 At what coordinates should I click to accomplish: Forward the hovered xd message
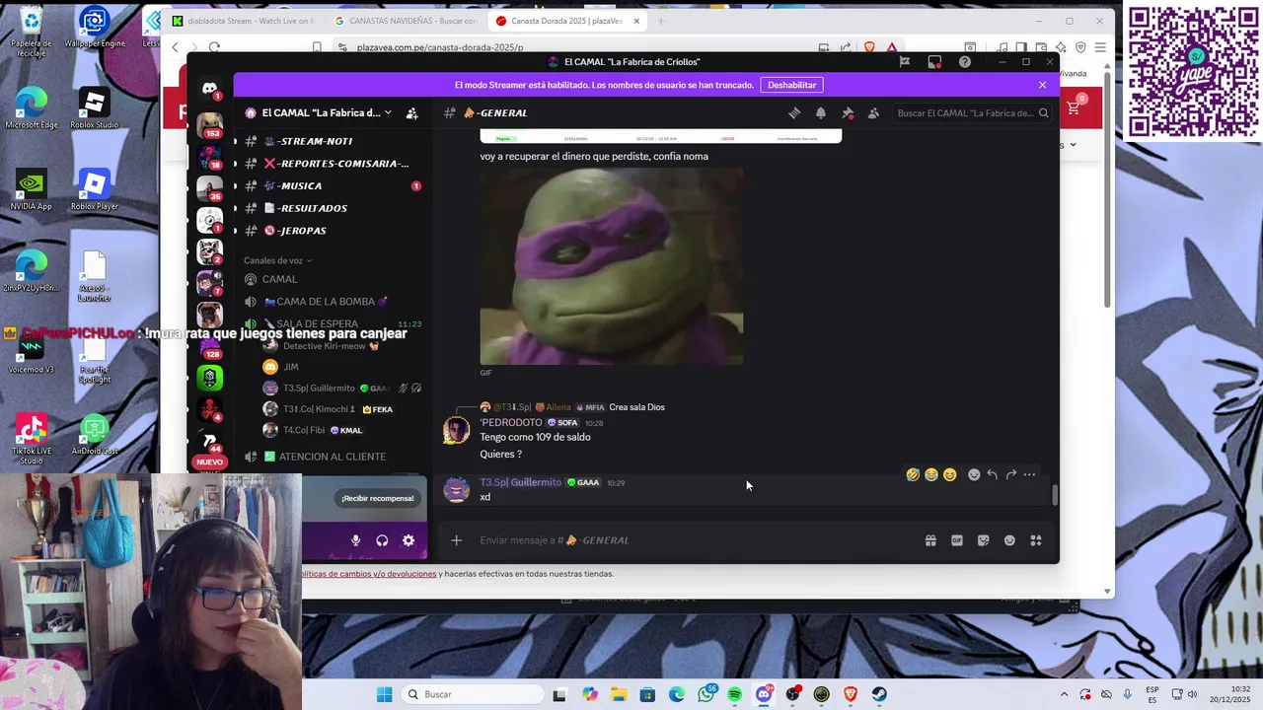coord(1010,474)
